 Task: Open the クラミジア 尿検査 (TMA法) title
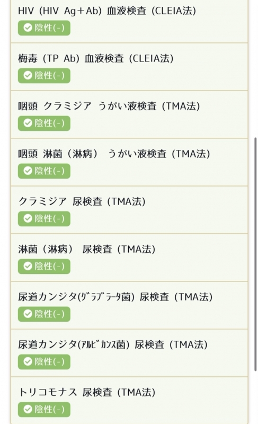[x=82, y=201]
